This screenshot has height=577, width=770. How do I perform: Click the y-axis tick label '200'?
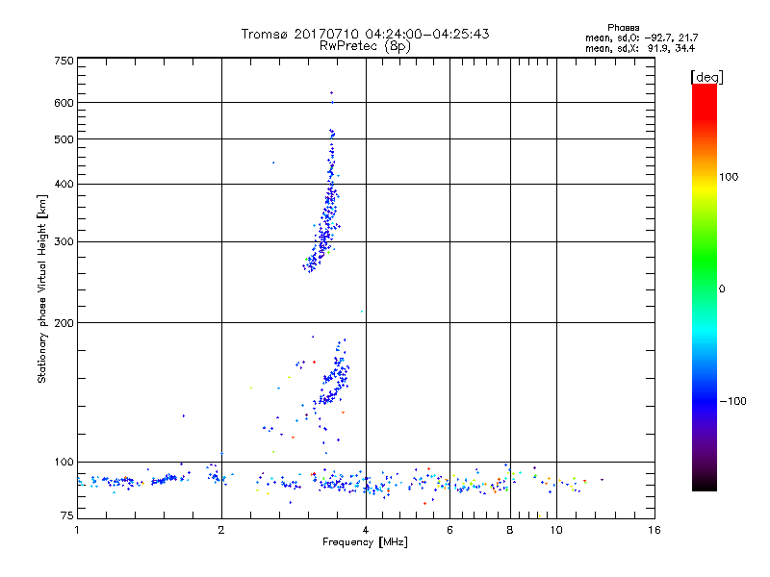[64, 323]
